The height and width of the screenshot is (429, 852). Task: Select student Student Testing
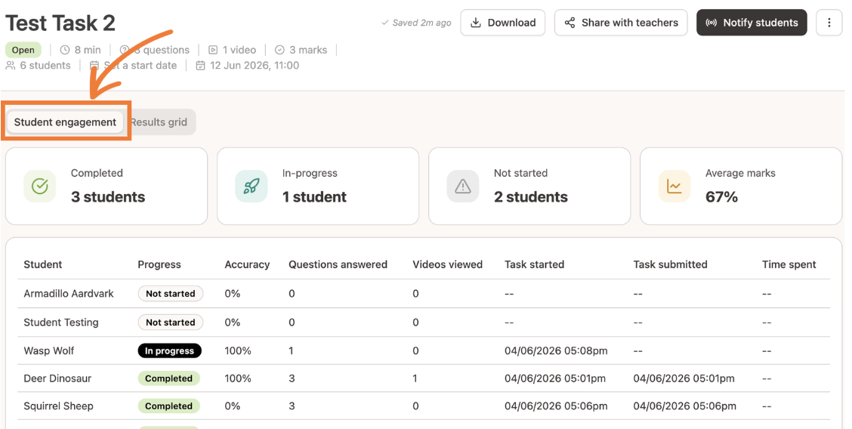point(61,322)
